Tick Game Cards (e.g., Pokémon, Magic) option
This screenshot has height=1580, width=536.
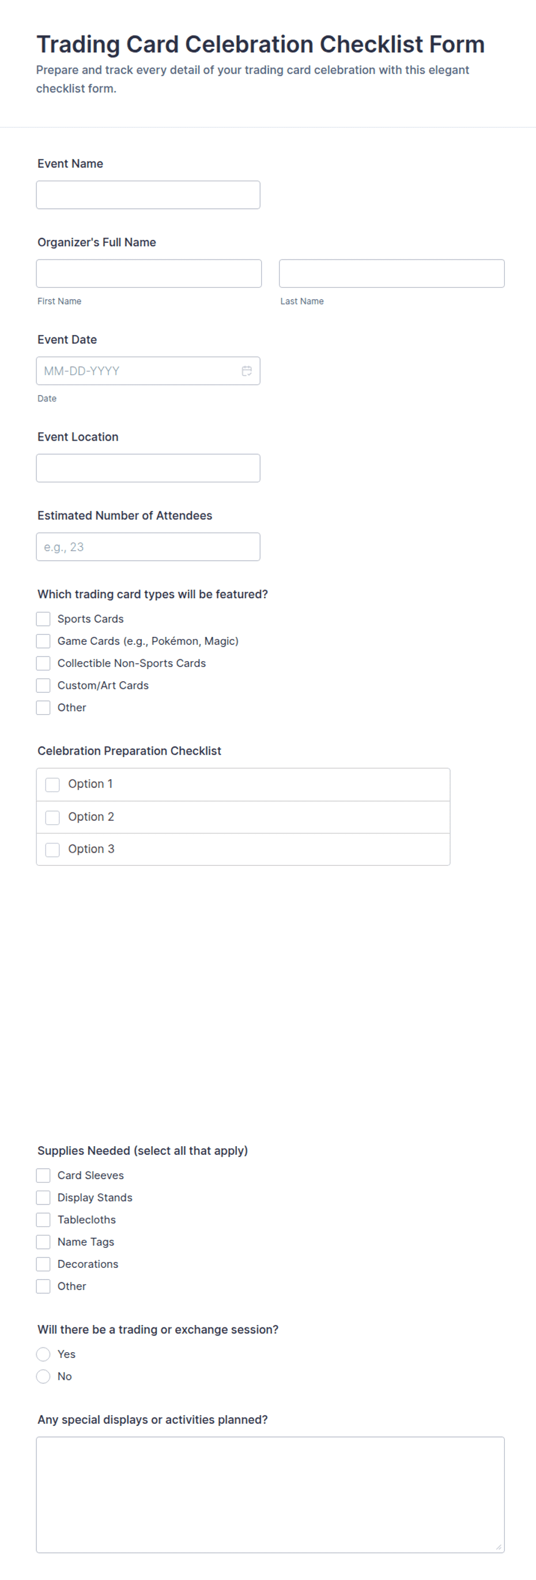coord(43,641)
